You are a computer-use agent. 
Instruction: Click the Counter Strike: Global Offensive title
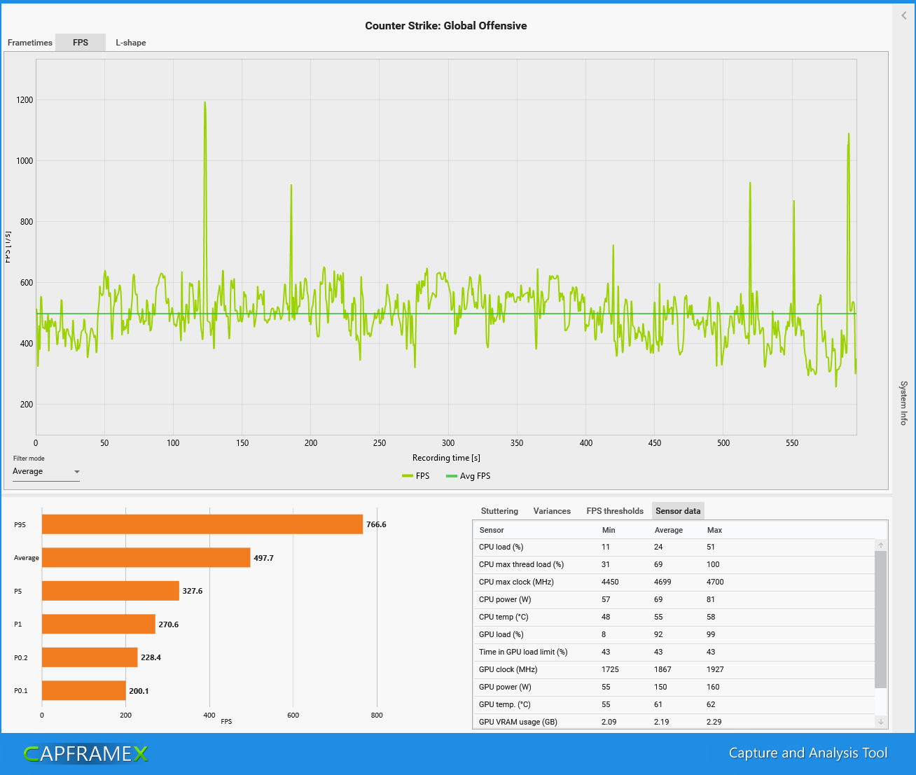pyautogui.click(x=446, y=26)
